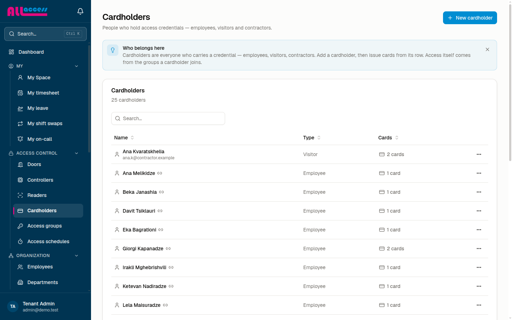Collapse the ORGANIZATION sidebar section
Viewport: 512px width, 320px height.
[76, 256]
